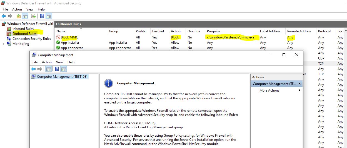Click the Windows Defender Firewall root node icon
The width and height of the screenshot is (347, 148).
[x=4, y=24]
